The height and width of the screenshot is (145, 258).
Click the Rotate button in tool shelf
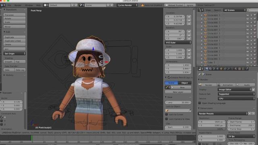15,19
